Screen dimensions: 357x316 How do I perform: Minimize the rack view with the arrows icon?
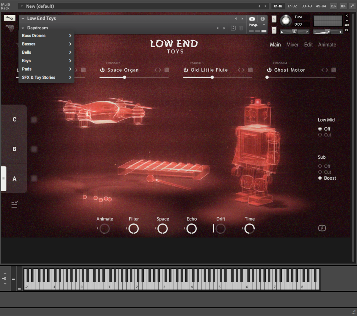[x=352, y=6]
